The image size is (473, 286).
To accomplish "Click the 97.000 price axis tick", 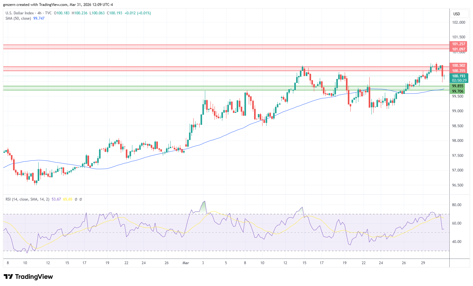I will (x=458, y=170).
